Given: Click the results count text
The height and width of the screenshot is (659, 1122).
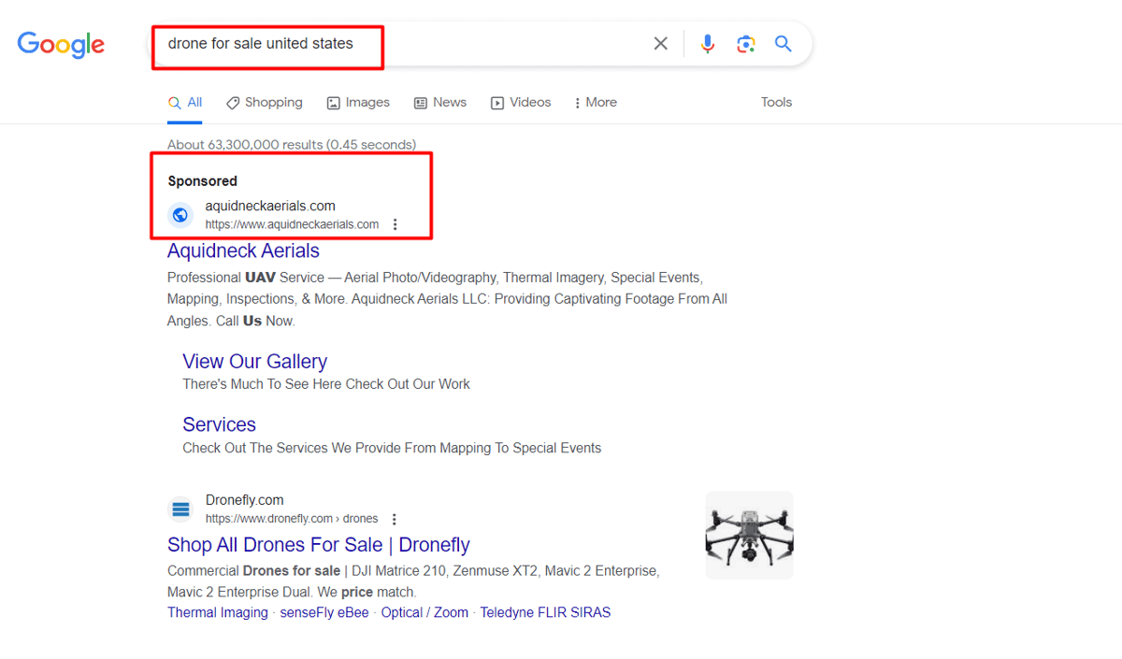Looking at the screenshot, I should click(292, 145).
